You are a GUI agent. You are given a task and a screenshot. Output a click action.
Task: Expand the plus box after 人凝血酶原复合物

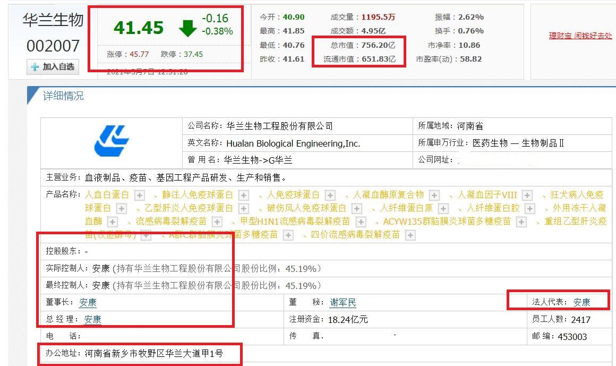(434, 195)
